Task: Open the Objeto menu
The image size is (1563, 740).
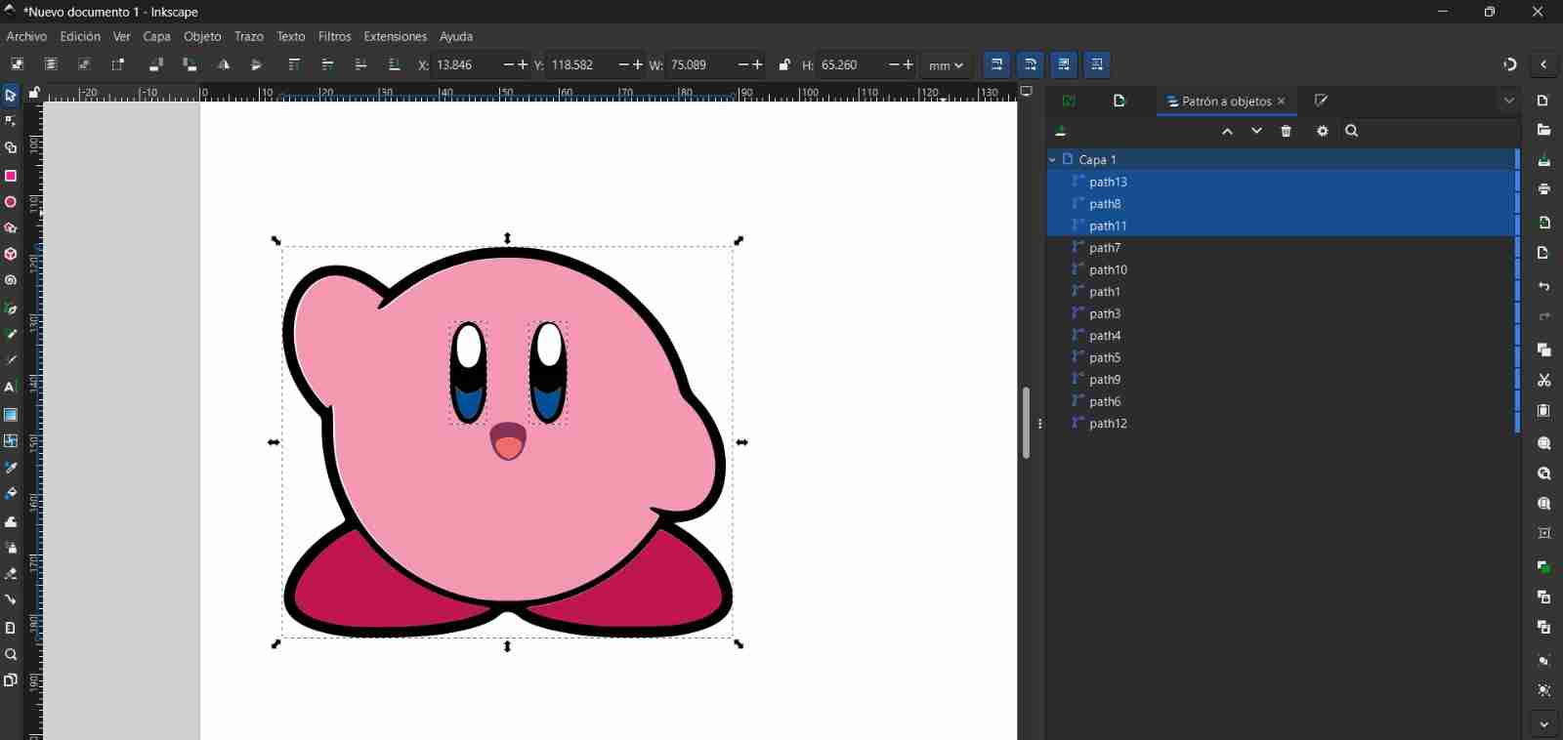Action: 202,36
